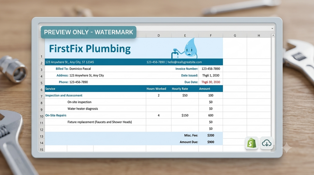Viewport: 314px width, 175px height.
Task: Select the 'Thg6 1, 2030' date cell
Action: point(211,75)
